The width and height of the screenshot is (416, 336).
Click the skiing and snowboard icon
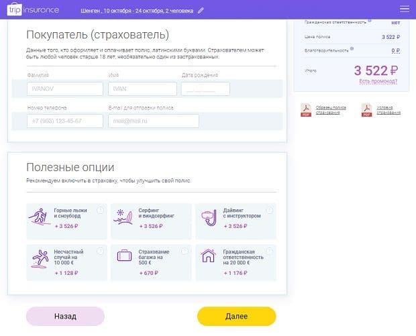pos(40,217)
